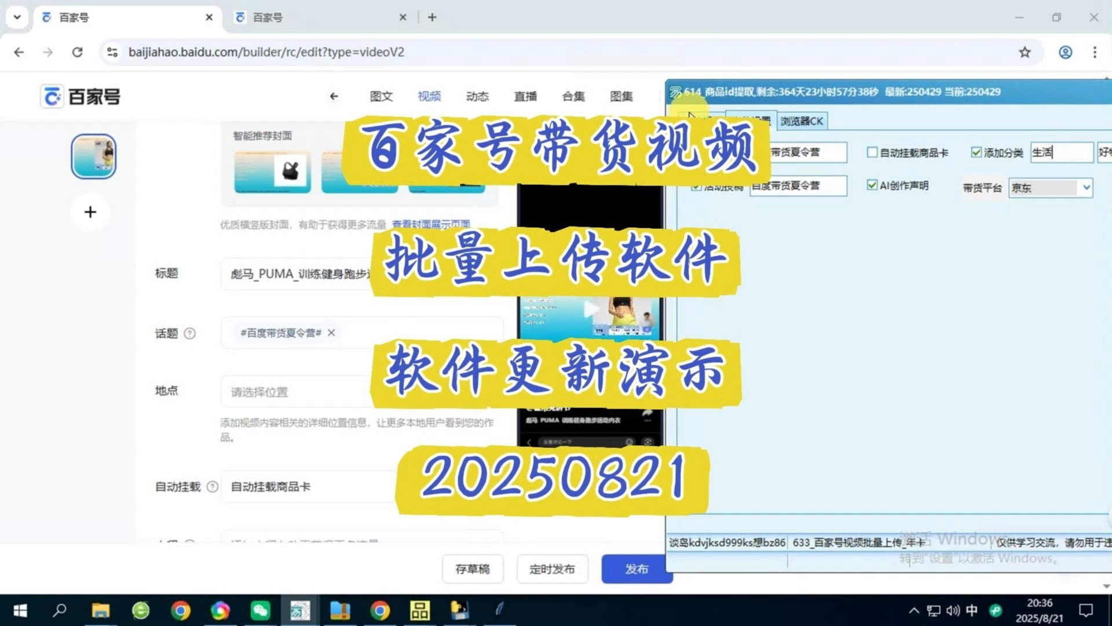Uncheck the AI创作声明 checkbox
This screenshot has height=626, width=1112.
click(872, 185)
